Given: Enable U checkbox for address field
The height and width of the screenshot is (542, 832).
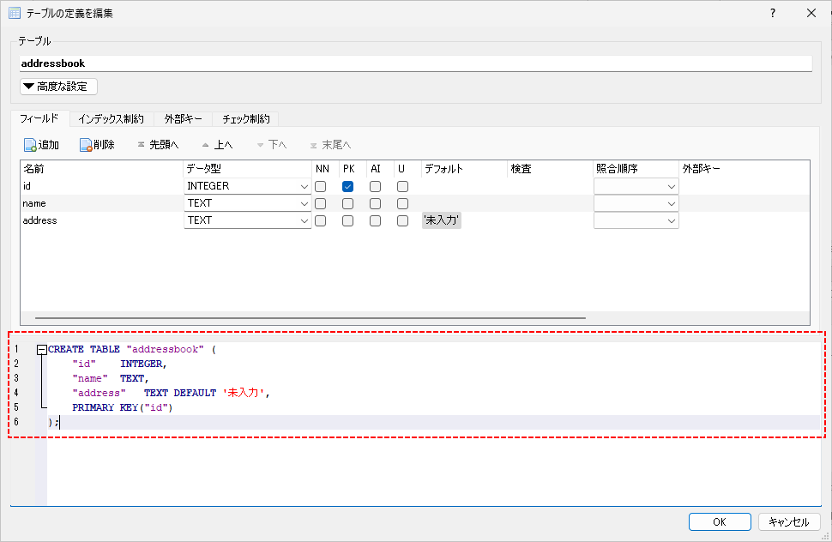Looking at the screenshot, I should click(402, 220).
